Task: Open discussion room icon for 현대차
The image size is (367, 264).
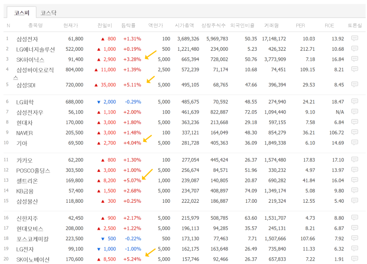Action: 355,122
